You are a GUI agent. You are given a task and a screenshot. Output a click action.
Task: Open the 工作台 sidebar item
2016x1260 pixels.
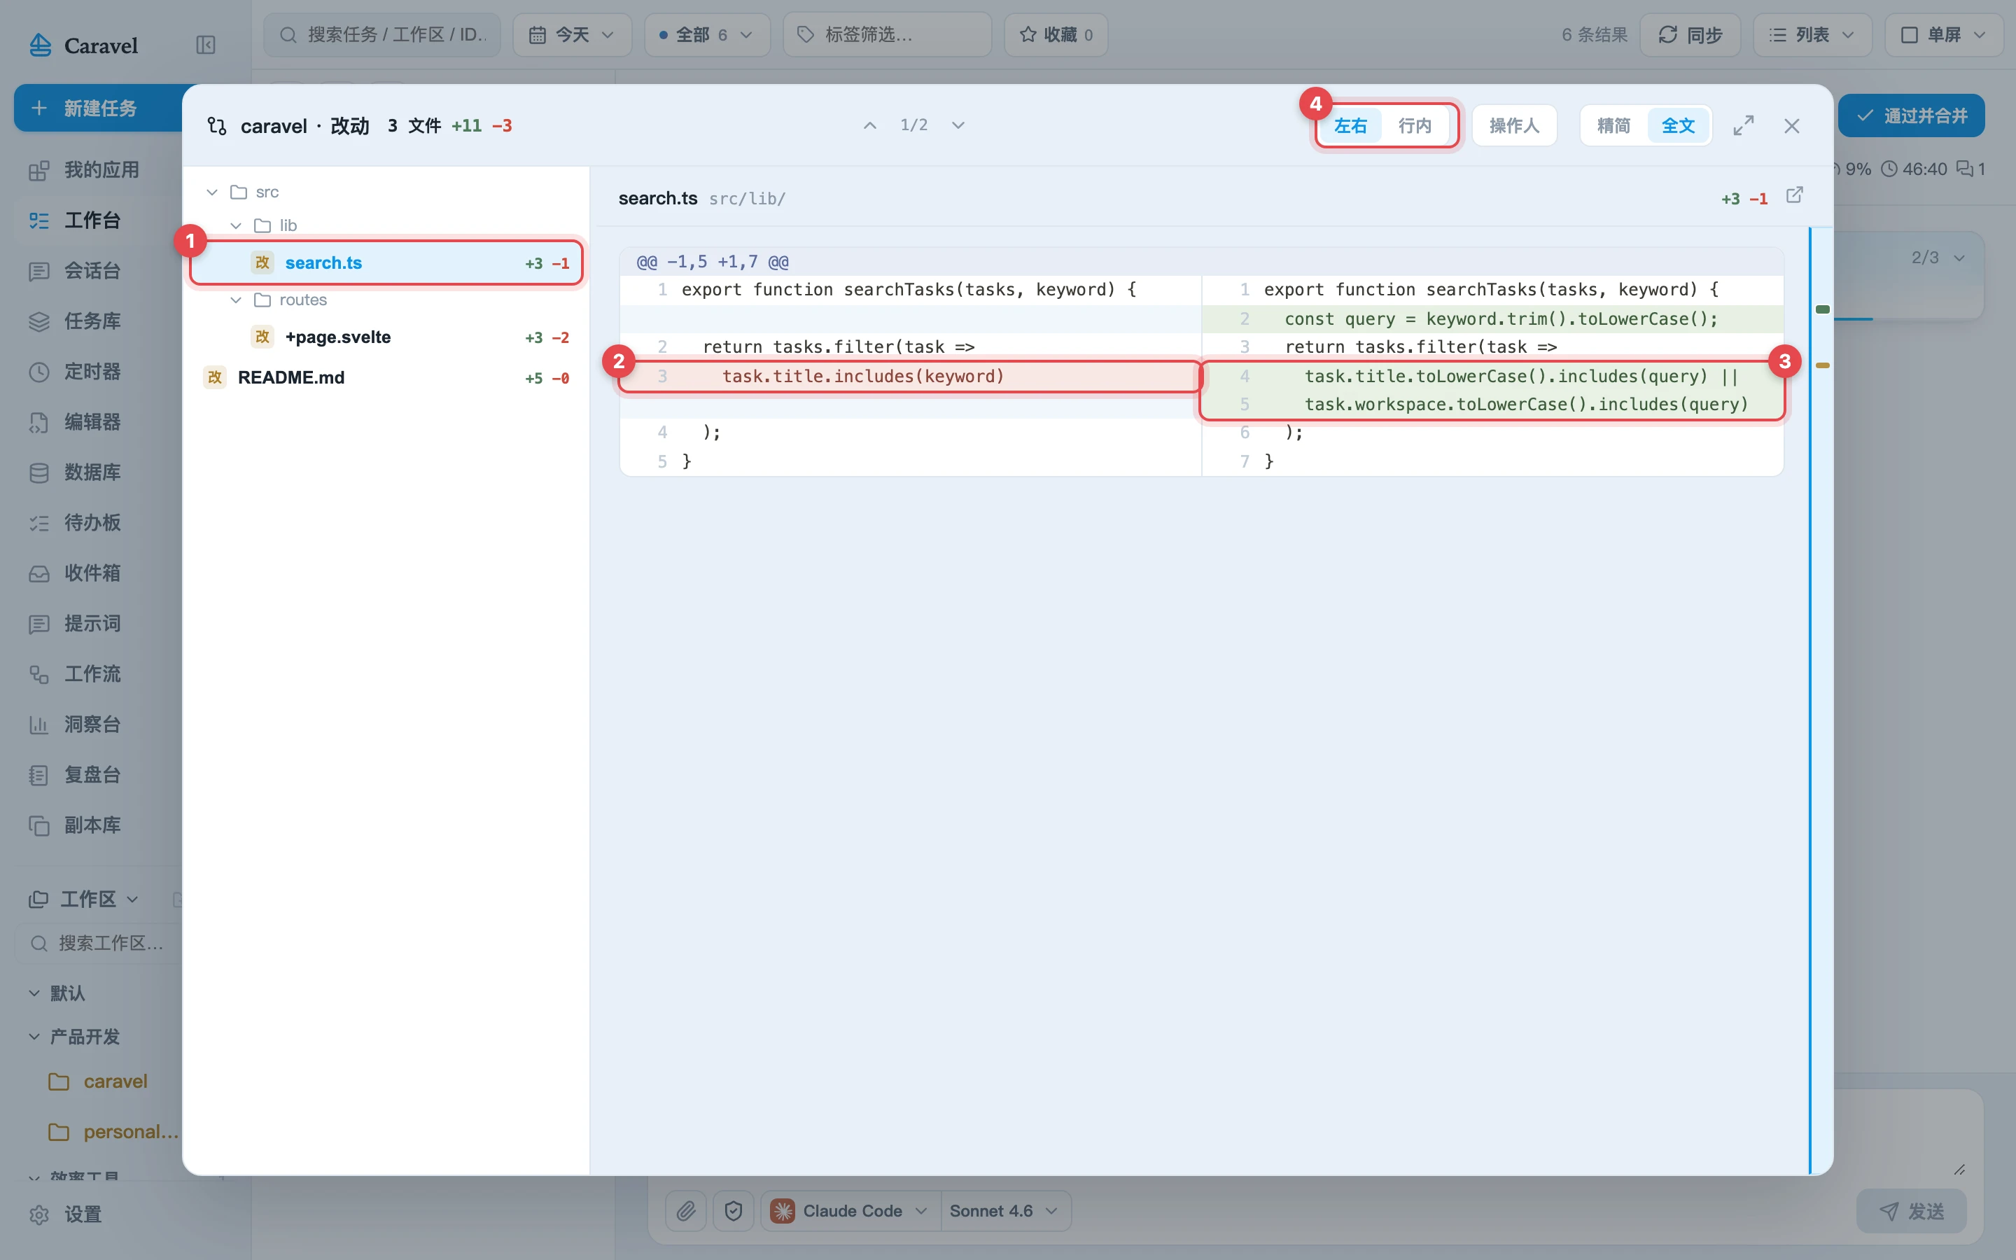click(92, 220)
